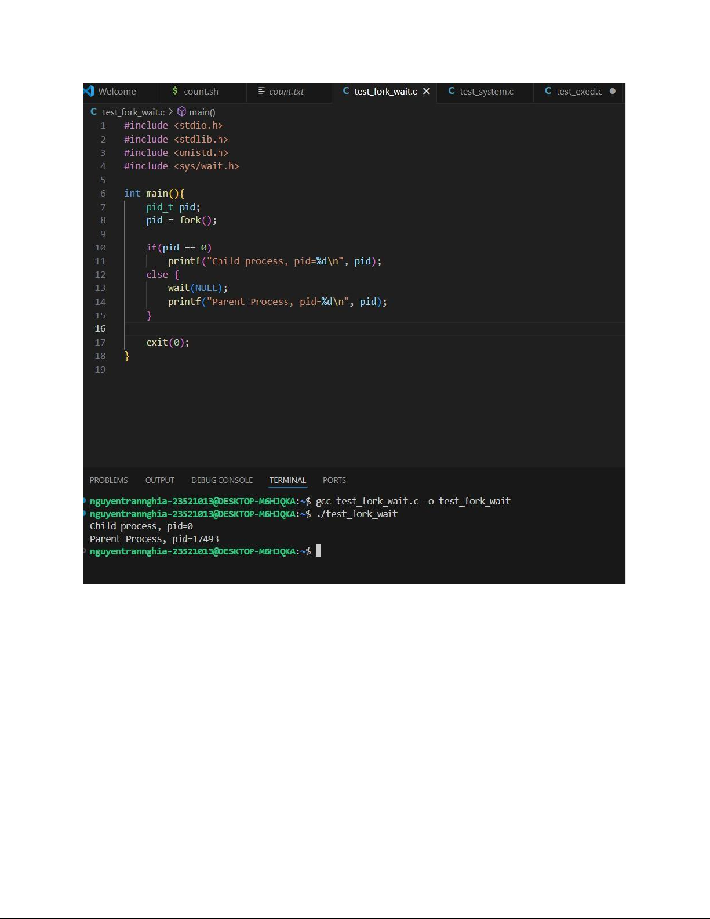Click the 'else {' line
Image resolution: width=710 pixels, height=919 pixels.
tap(162, 274)
